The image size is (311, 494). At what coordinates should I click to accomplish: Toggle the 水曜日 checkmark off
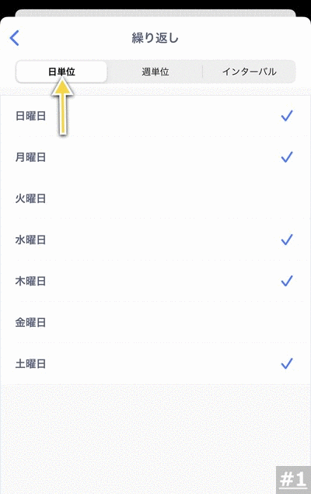point(287,240)
